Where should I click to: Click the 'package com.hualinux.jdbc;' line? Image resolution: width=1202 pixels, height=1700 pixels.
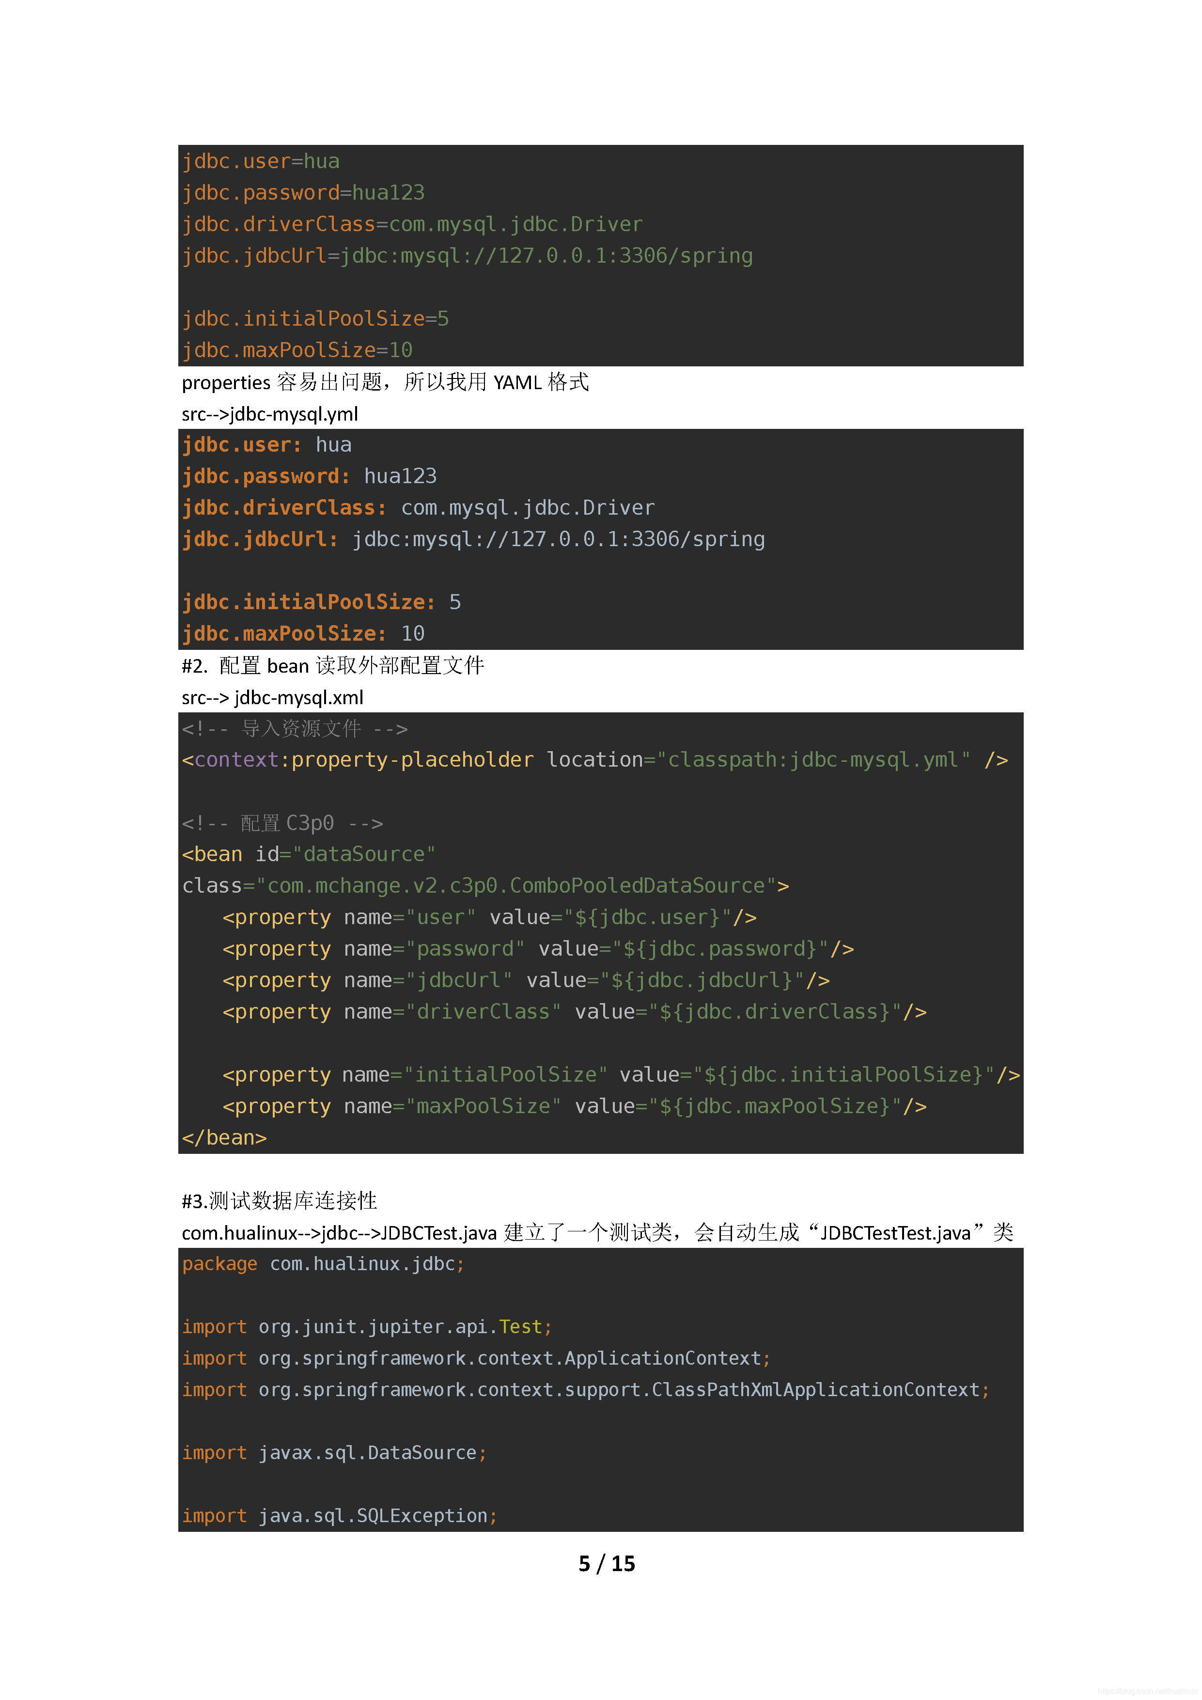click(323, 1265)
